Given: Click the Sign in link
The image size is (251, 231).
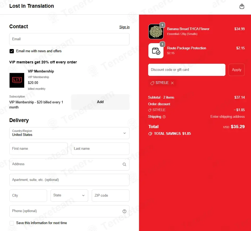Looking at the screenshot, I should point(124,27).
